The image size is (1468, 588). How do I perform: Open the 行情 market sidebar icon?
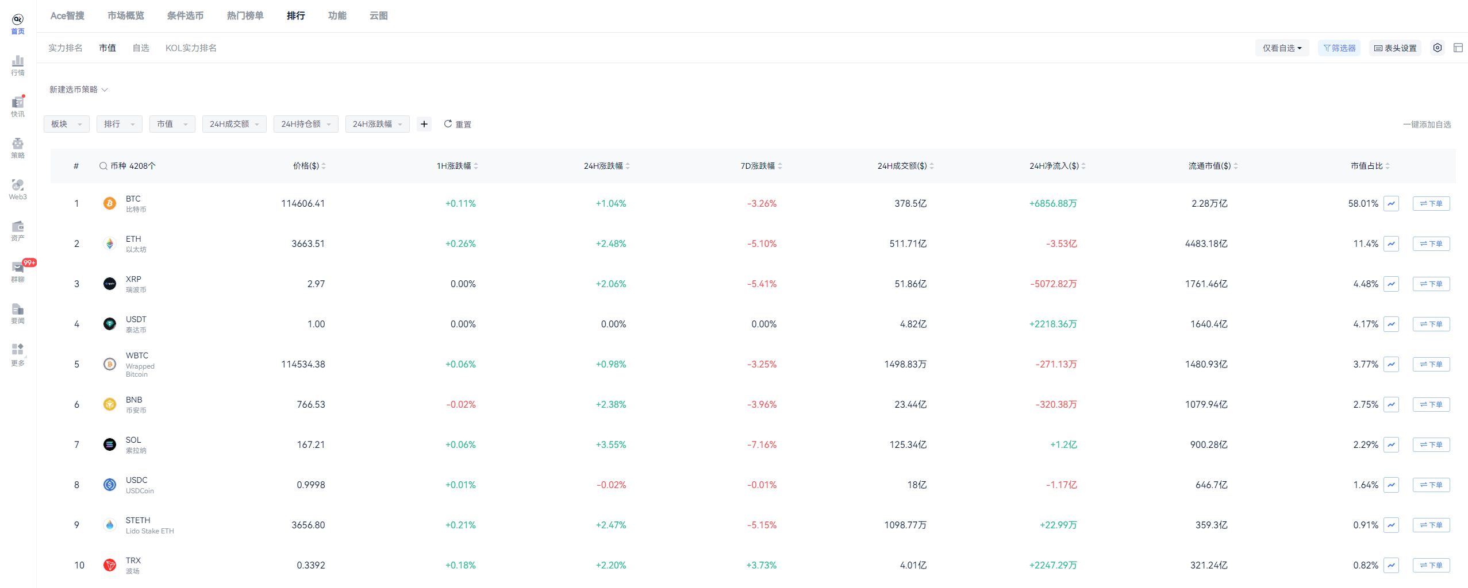click(x=18, y=65)
